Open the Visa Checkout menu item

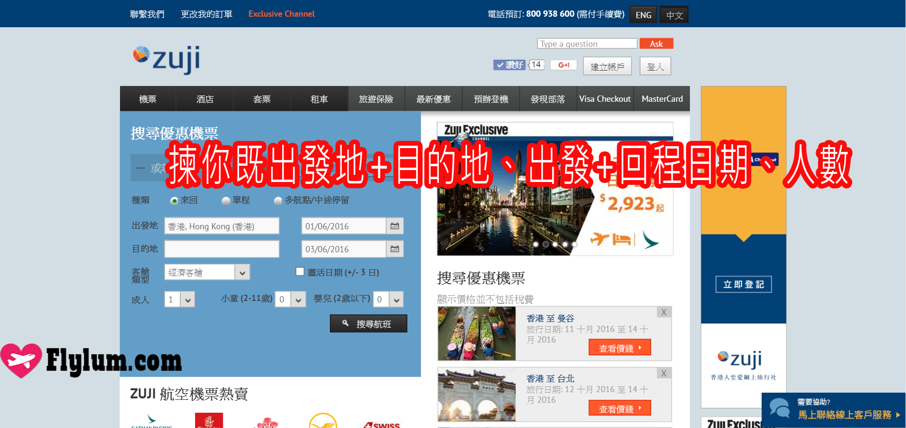pyautogui.click(x=605, y=99)
